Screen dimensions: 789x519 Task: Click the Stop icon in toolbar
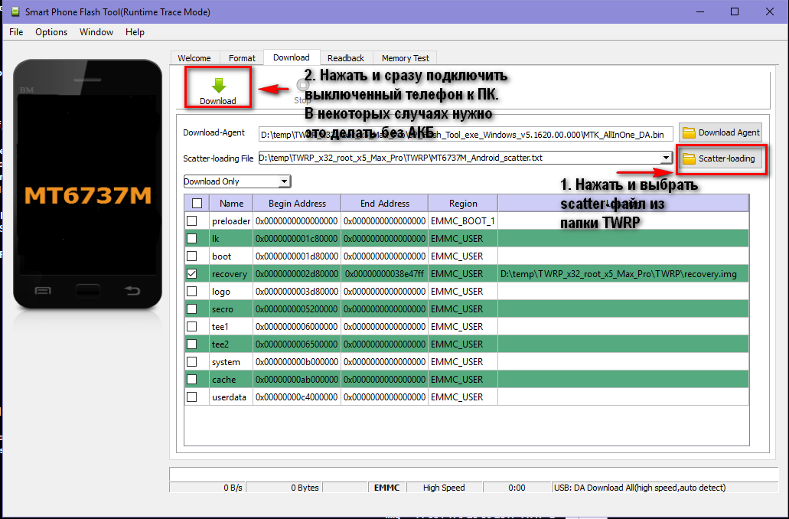point(302,86)
